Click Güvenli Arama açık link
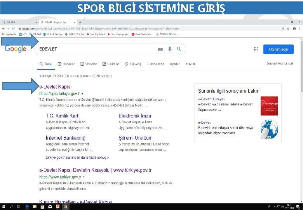This screenshot has height=210, width=303. click(x=280, y=63)
